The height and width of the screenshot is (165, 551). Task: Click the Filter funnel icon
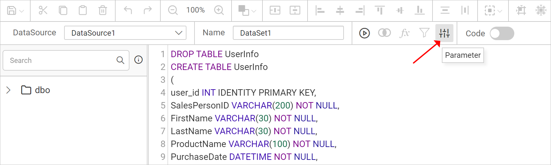tap(424, 32)
